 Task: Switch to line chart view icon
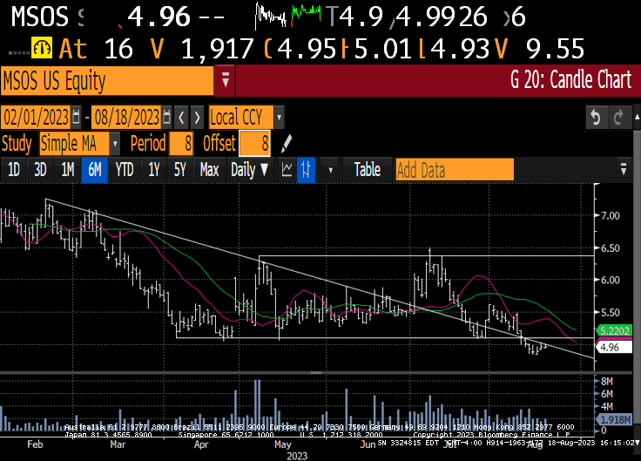click(287, 169)
